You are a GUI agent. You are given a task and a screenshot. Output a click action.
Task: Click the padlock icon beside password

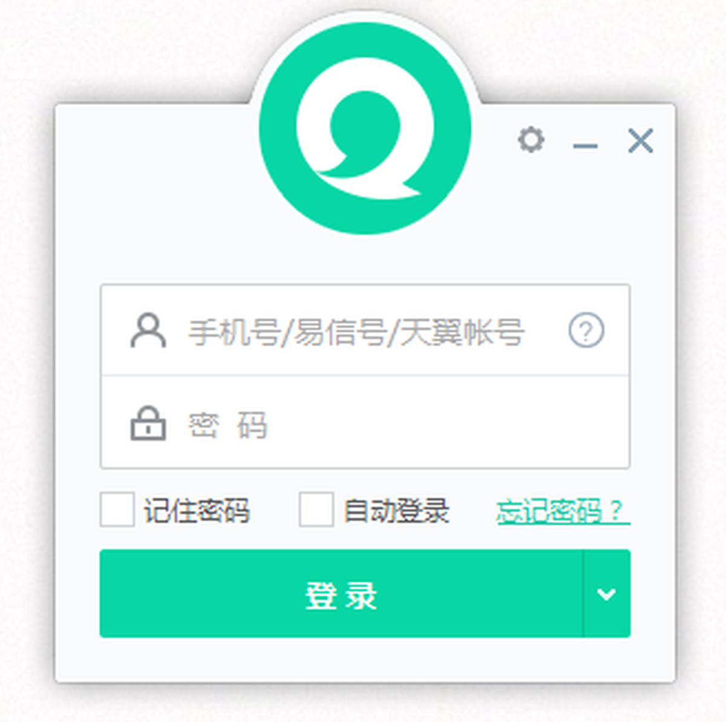point(148,423)
